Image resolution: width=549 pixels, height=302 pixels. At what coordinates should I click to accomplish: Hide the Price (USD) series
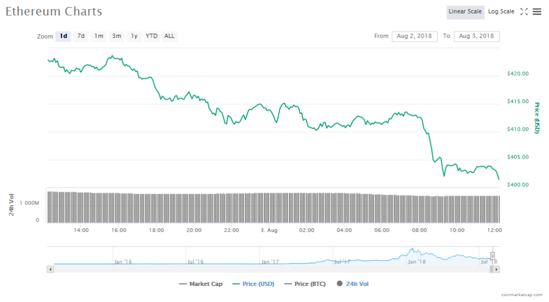point(253,284)
